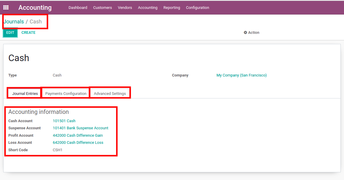
Task: Open the apps grid menu icon
Action: [6, 8]
